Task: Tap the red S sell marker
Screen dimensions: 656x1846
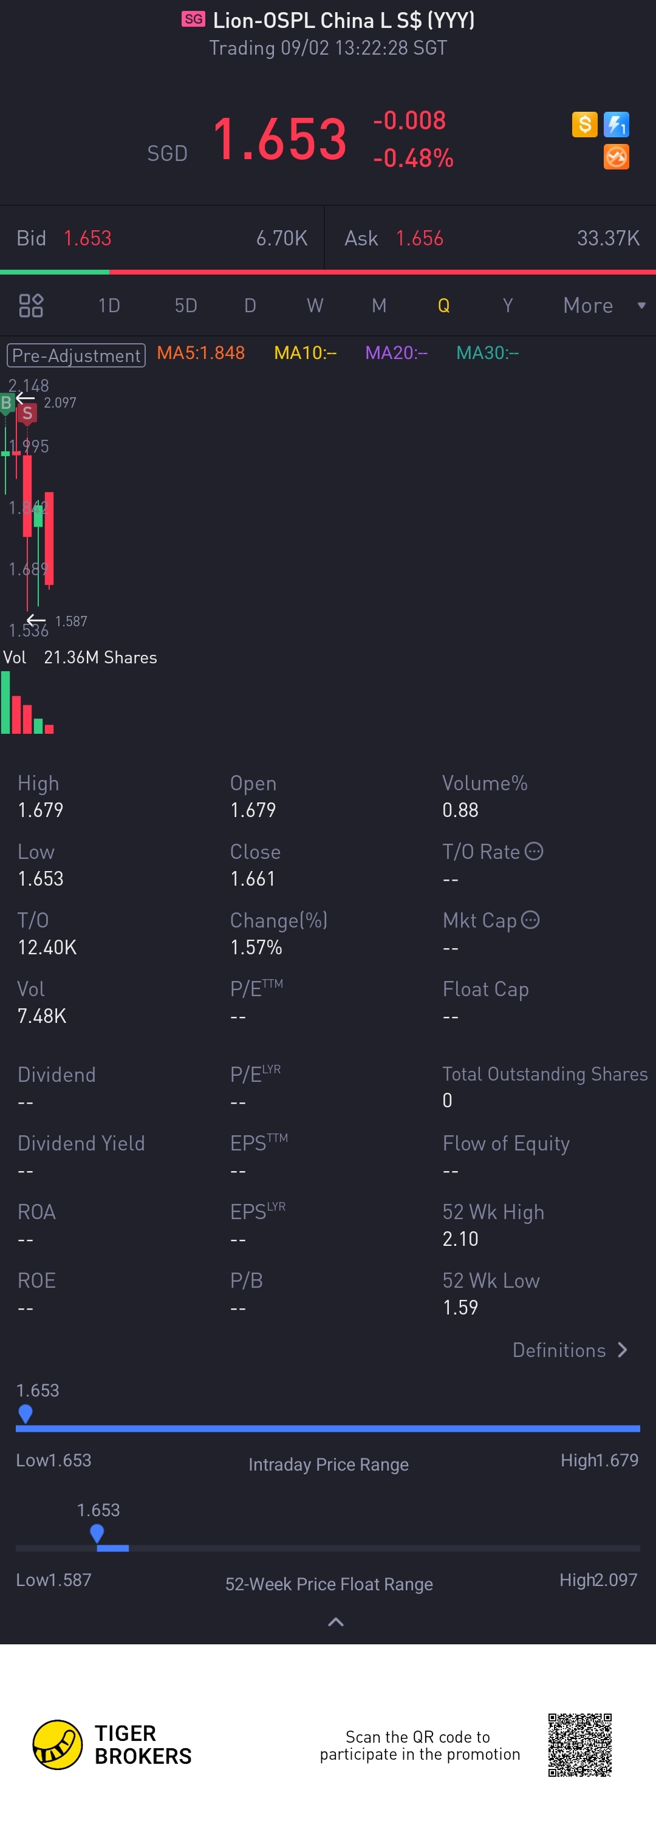Action: coord(27,413)
